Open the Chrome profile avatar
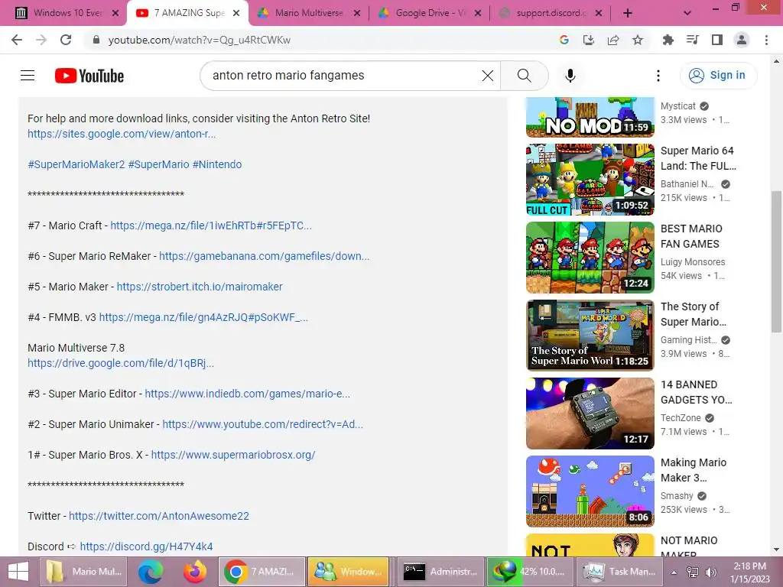Screen dimensions: 783x587 tap(742, 40)
